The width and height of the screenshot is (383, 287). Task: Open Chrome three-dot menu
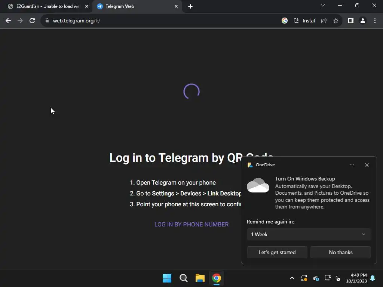point(375,21)
